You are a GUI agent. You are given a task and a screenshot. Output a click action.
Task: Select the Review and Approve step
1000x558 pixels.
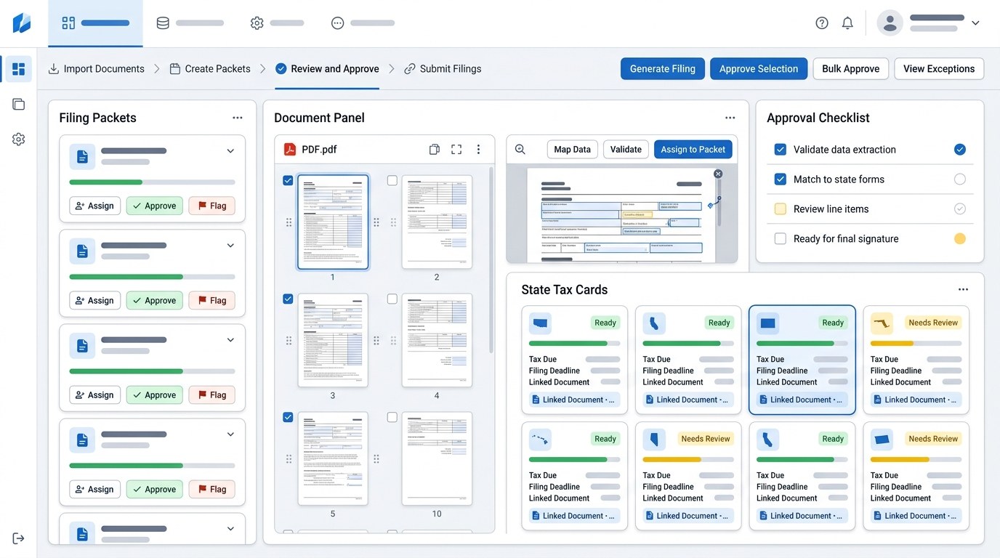click(327, 69)
